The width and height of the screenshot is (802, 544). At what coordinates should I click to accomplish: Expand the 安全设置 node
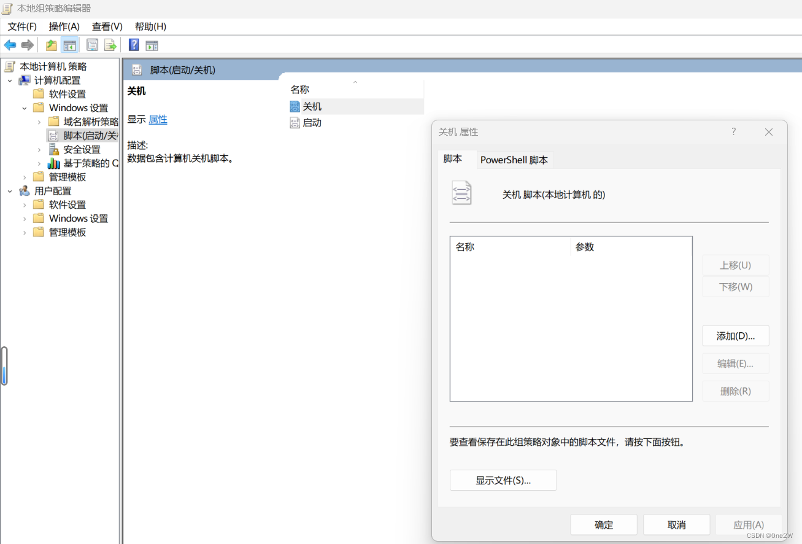39,149
